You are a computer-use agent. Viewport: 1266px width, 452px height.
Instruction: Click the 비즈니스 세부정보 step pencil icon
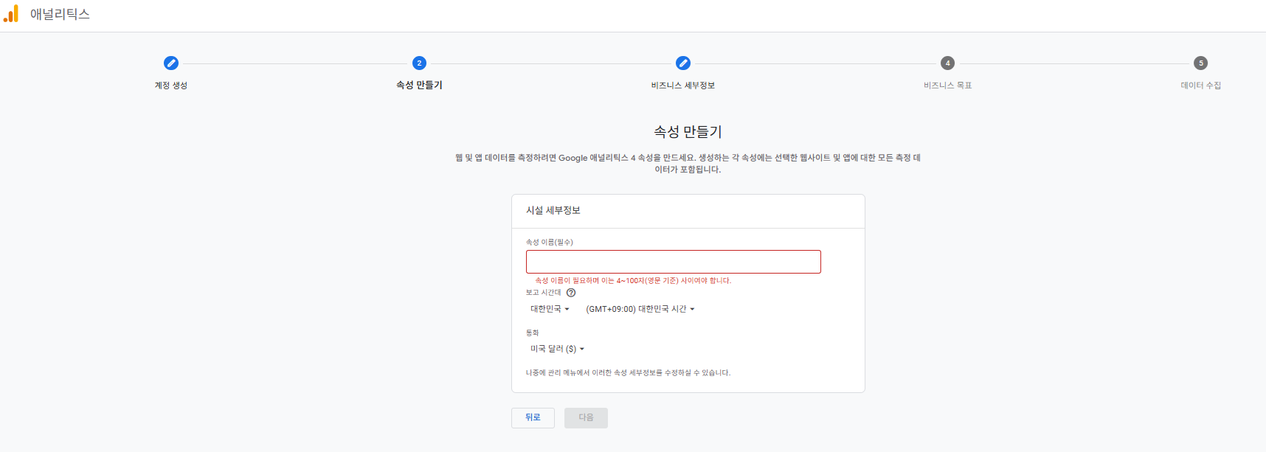683,63
